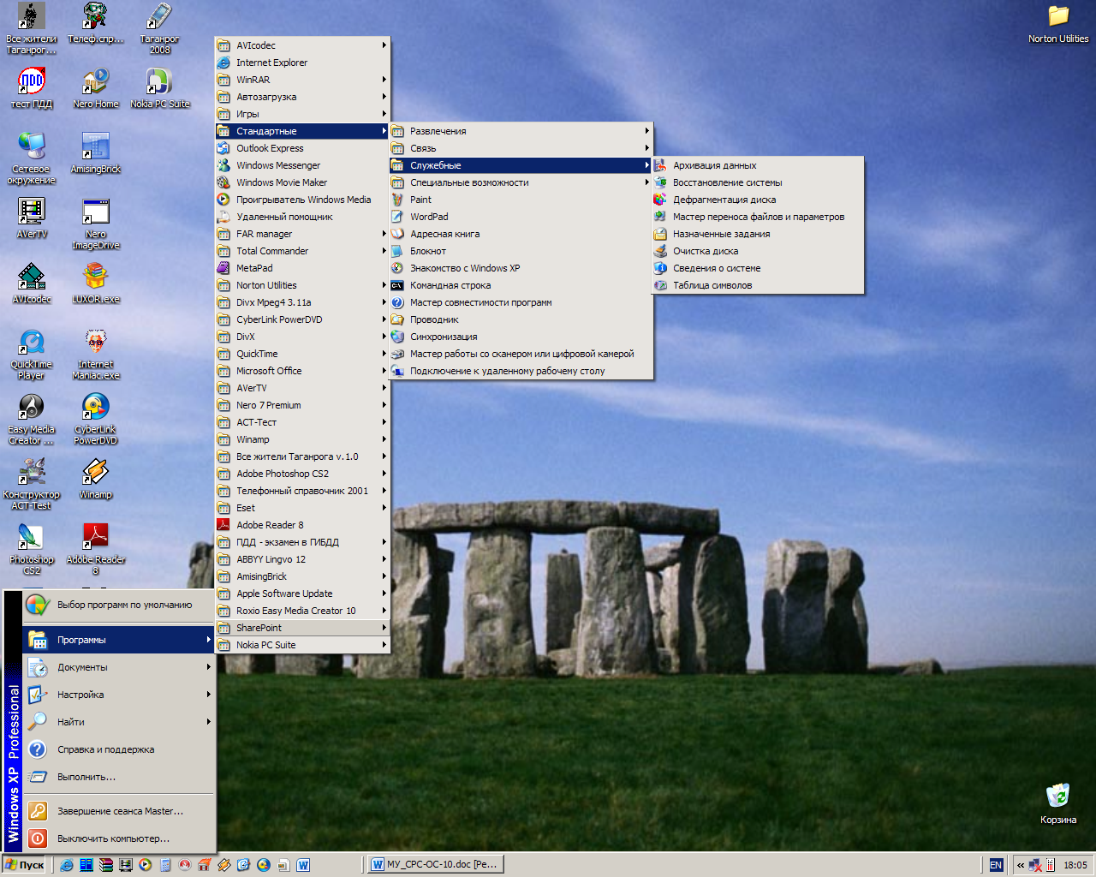Image resolution: width=1096 pixels, height=877 pixels.
Task: Click the disconnected network tray icon
Action: click(x=1035, y=865)
